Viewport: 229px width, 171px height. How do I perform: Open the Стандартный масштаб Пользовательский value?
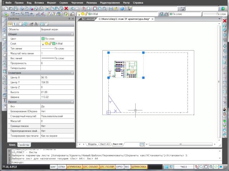57,116
